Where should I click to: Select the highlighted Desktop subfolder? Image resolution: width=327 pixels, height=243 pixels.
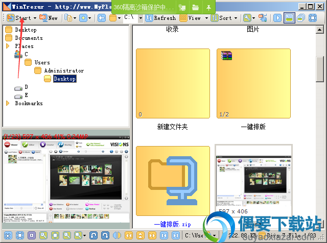point(65,79)
